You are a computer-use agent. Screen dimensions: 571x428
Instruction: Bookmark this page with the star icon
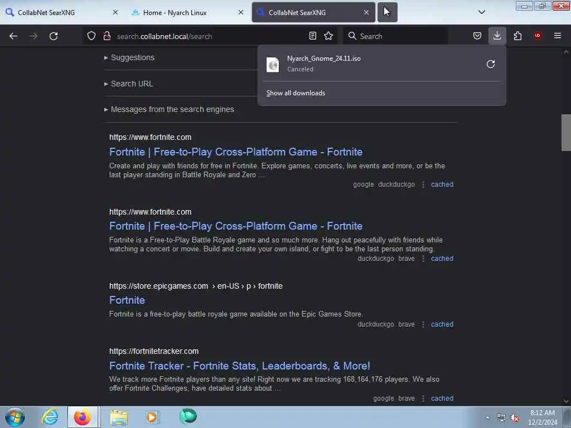point(328,36)
